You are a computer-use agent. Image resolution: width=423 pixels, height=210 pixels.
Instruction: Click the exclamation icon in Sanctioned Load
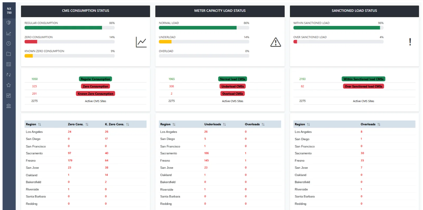click(410, 42)
